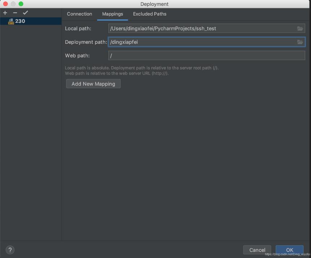
Task: Select server 230 in the list
Action: click(20, 21)
